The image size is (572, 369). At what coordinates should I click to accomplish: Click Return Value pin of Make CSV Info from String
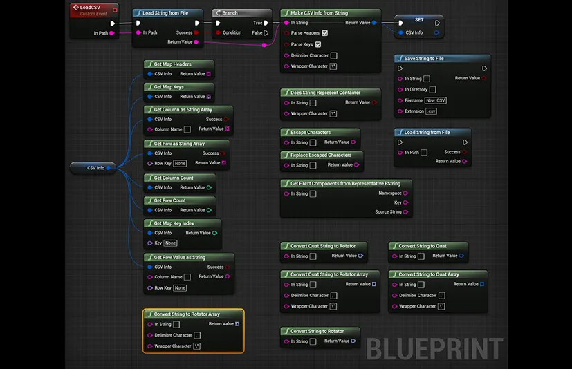[x=374, y=23]
